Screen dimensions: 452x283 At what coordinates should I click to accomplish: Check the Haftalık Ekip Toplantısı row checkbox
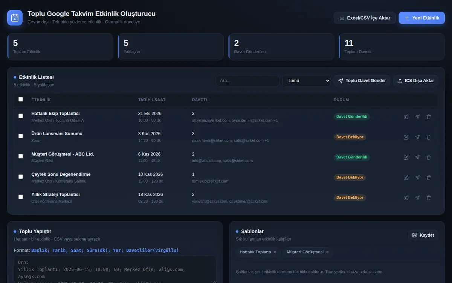pyautogui.click(x=21, y=116)
